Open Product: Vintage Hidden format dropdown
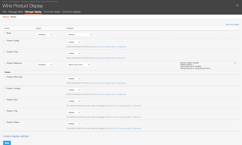242x145 pixels. click(74, 90)
